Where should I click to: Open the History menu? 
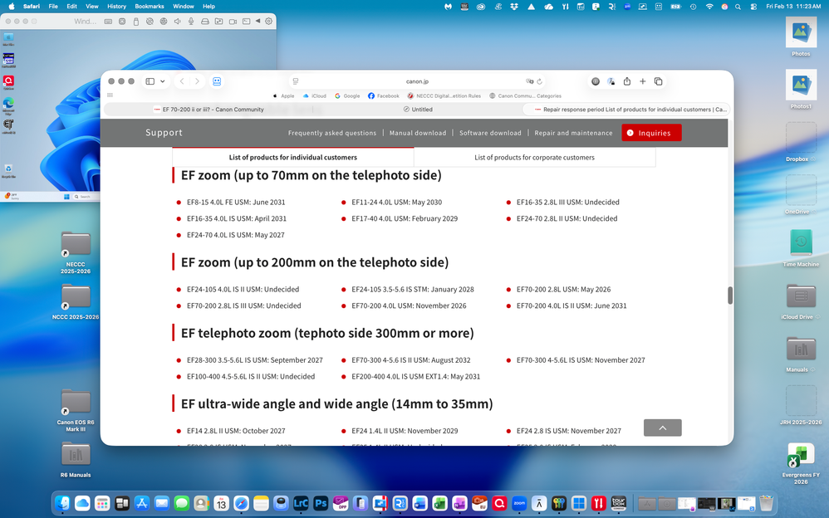(x=116, y=7)
